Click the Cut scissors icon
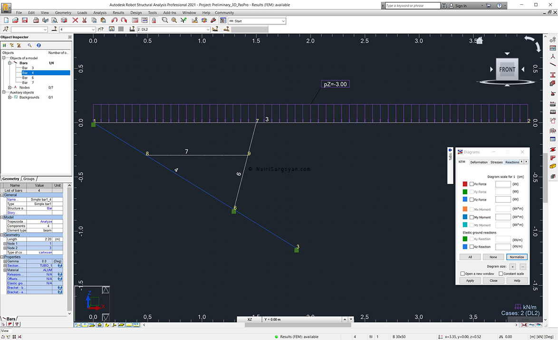The width and height of the screenshot is (558, 340). tap(84, 20)
